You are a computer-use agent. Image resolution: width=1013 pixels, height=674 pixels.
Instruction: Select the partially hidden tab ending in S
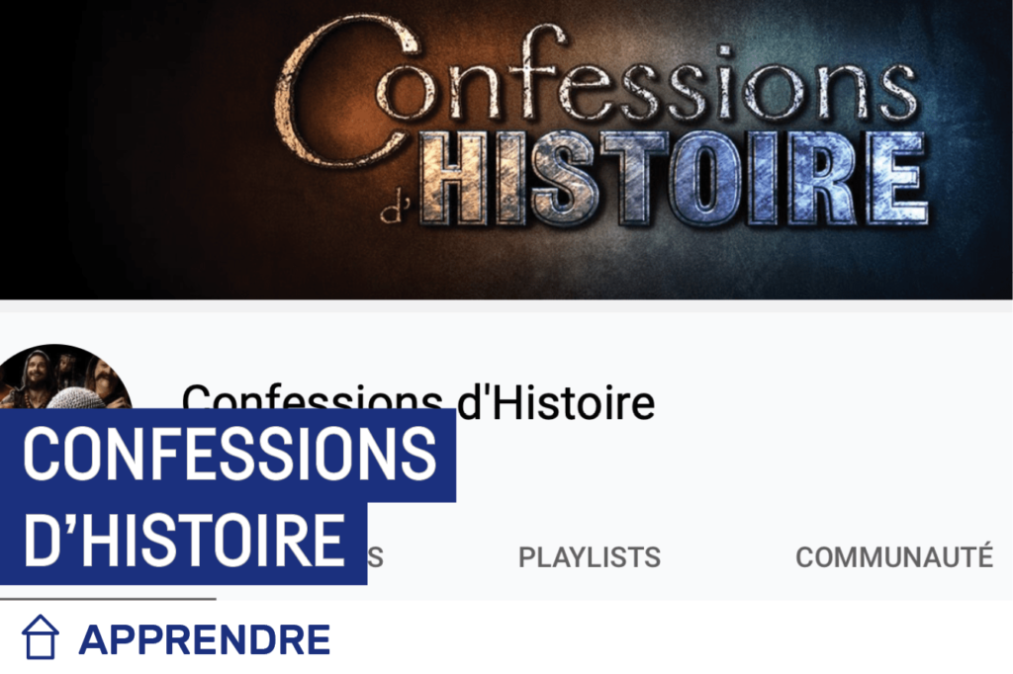click(x=375, y=557)
